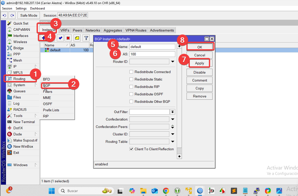The width and height of the screenshot is (298, 196).
Task: Expand the Routing Table dropdown arrow
Action: 173,142
